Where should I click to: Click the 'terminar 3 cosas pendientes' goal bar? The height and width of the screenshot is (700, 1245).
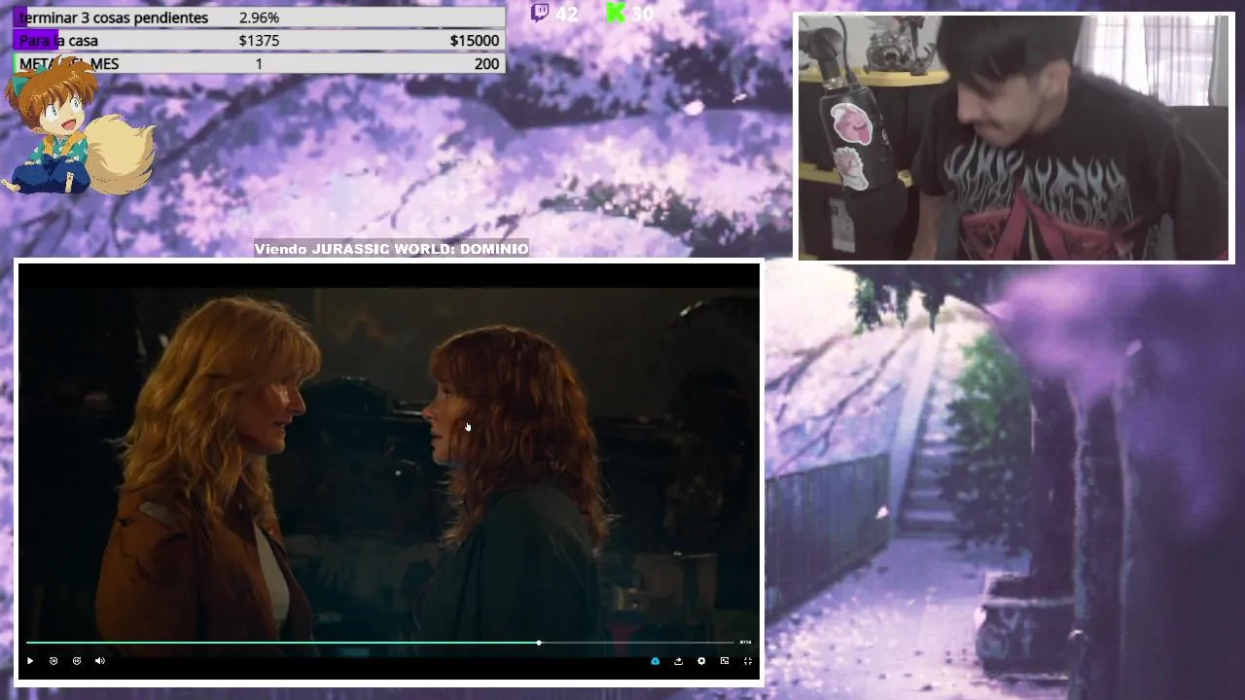[259, 17]
